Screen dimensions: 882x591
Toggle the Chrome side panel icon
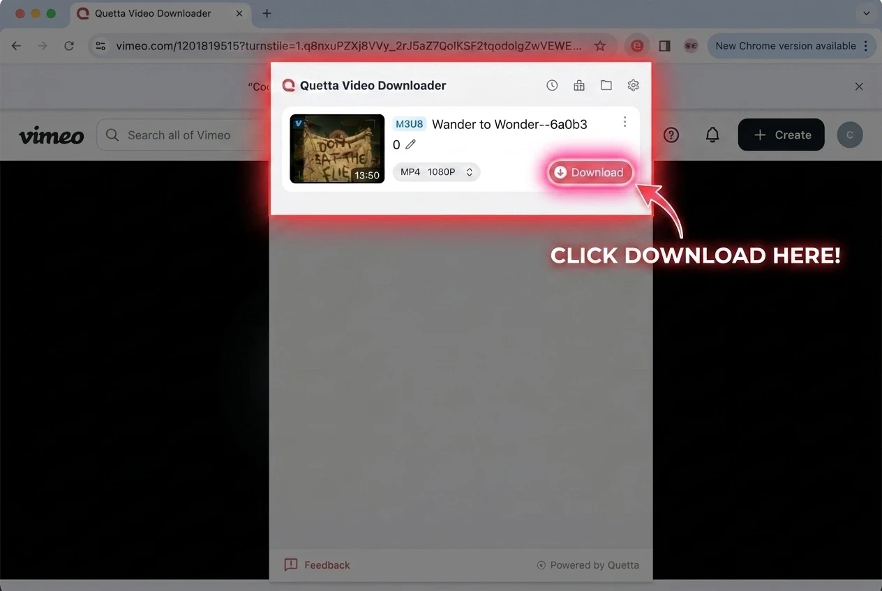click(x=664, y=46)
